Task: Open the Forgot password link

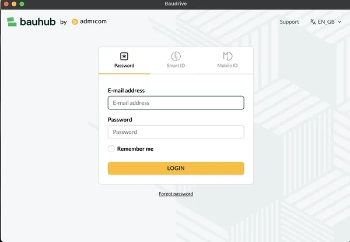Action: pos(176,194)
